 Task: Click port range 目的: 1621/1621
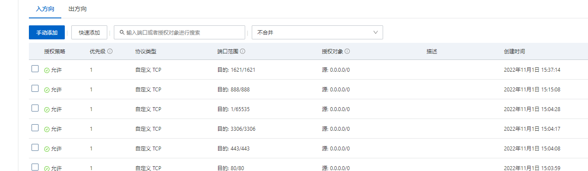coord(236,70)
